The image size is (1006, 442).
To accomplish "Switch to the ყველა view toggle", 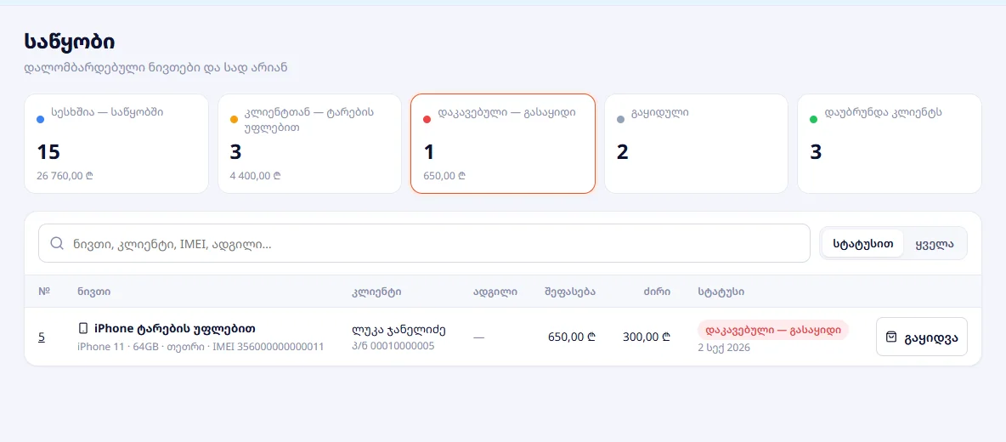I will click(x=934, y=244).
